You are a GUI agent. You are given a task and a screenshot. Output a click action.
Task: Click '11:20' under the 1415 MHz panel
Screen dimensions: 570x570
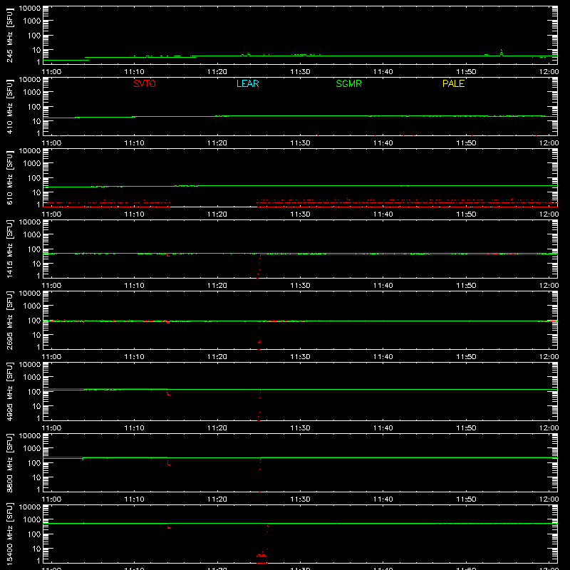coord(217,286)
